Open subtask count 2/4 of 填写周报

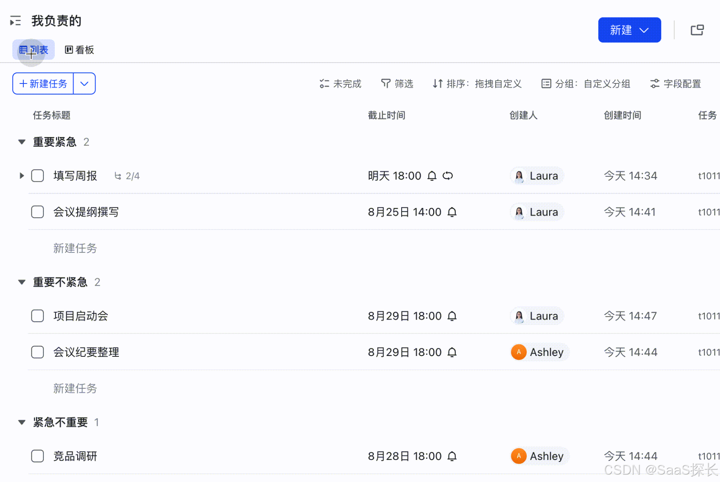point(127,176)
